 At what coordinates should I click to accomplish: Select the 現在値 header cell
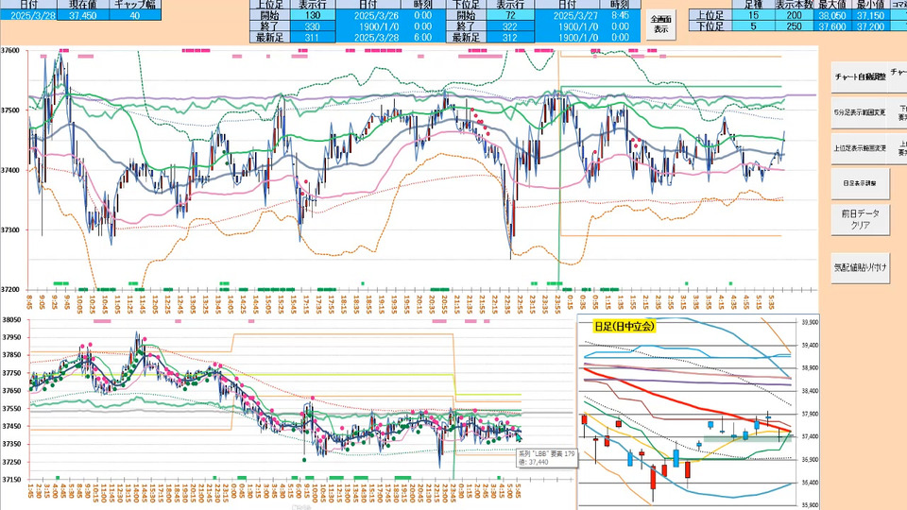pos(83,5)
